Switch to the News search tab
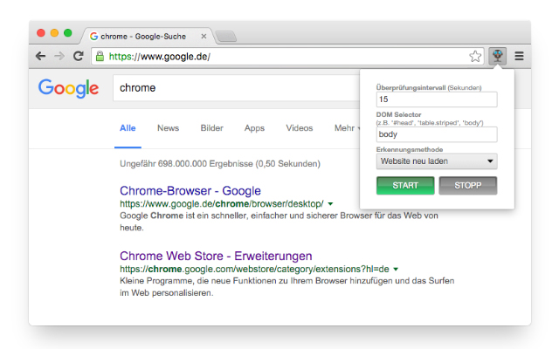559x349 pixels. coord(168,128)
